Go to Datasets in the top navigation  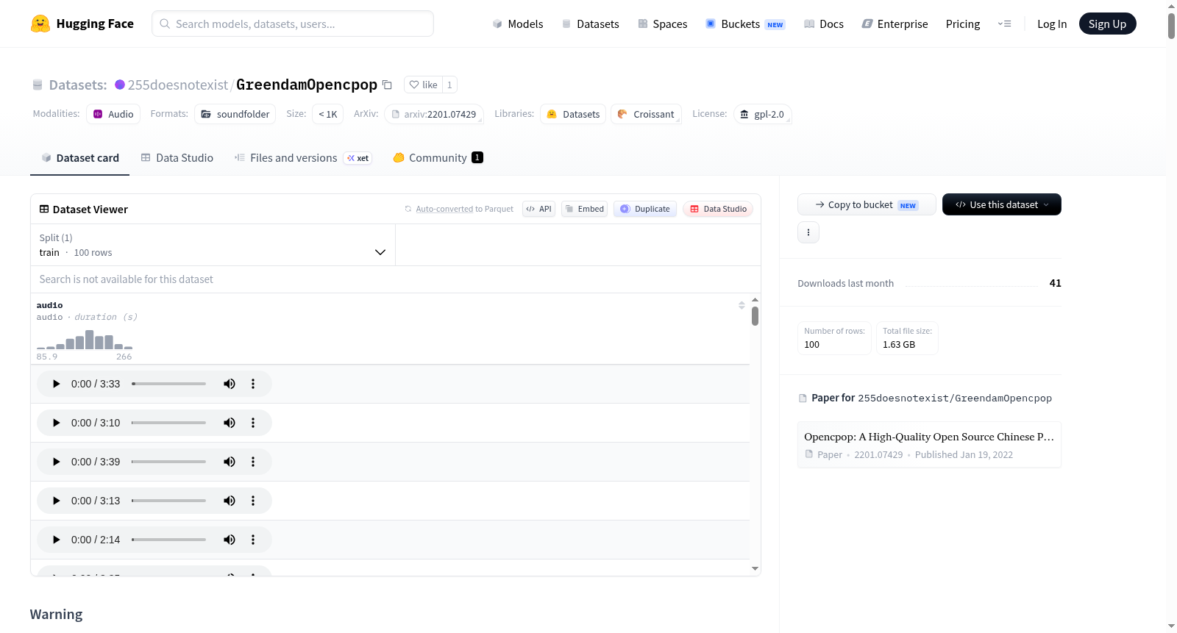(x=590, y=24)
